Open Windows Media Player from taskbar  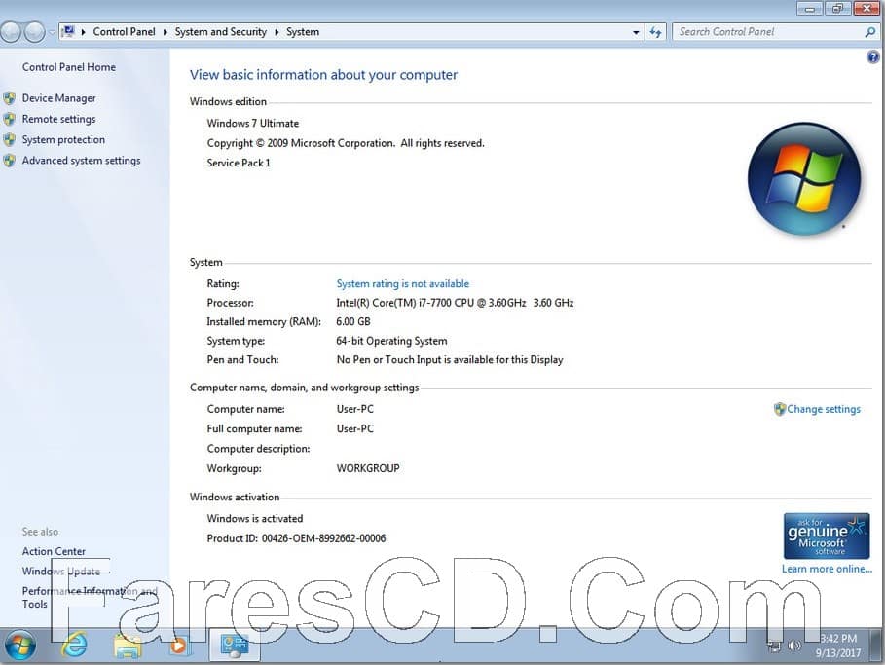point(178,646)
